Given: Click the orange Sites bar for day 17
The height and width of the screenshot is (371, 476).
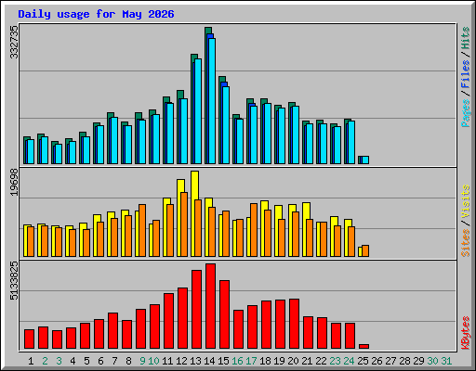Looking at the screenshot, I should [254, 230].
